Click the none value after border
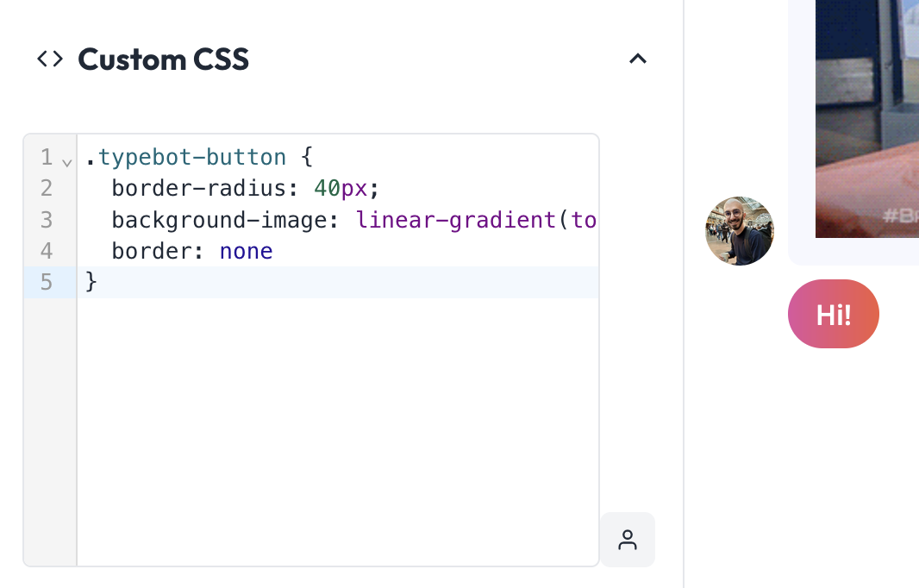 click(x=247, y=252)
